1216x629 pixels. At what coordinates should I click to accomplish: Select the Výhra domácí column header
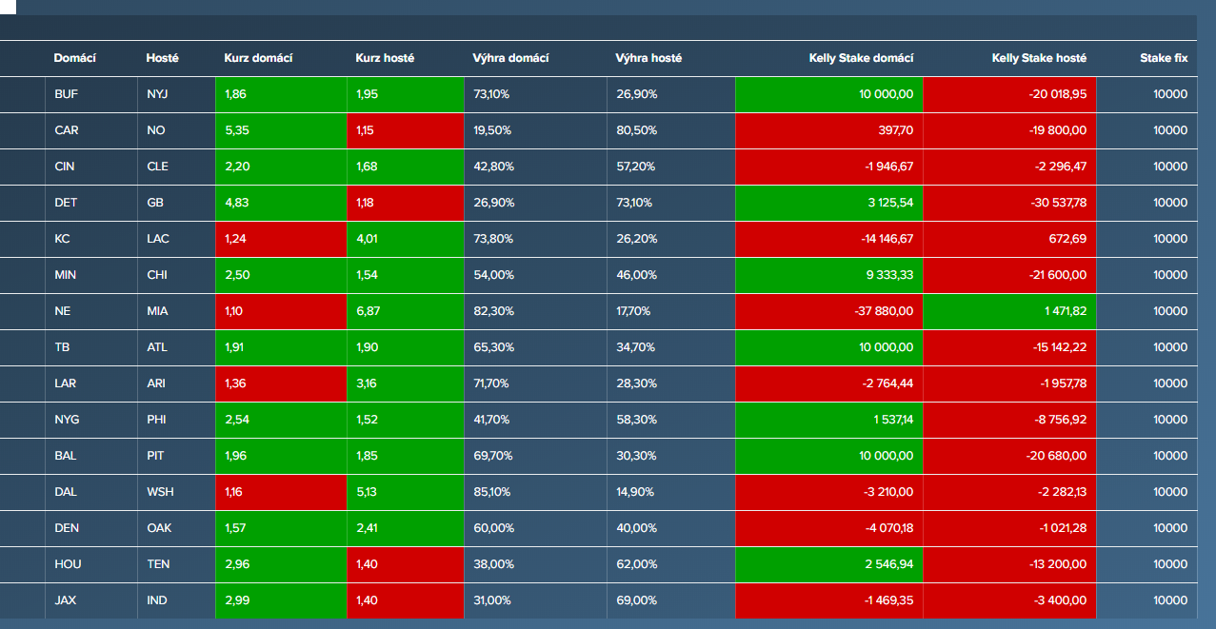click(x=510, y=58)
